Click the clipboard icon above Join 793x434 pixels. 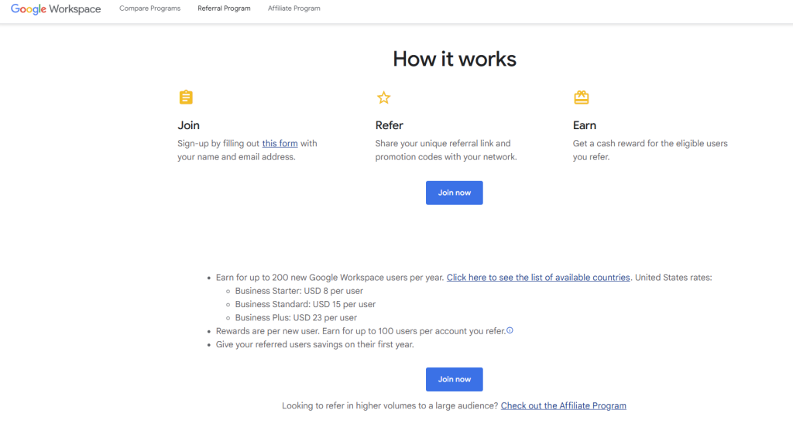point(186,97)
